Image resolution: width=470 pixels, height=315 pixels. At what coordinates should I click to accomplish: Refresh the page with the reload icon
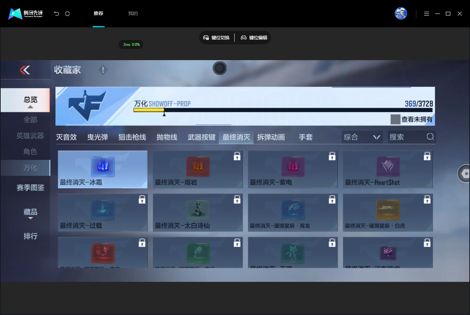pos(67,14)
